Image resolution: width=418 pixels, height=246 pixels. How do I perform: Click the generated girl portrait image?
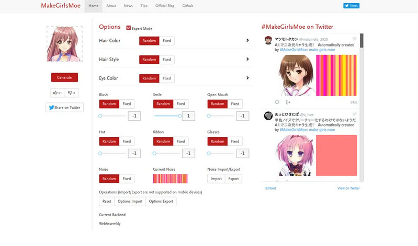[64, 44]
